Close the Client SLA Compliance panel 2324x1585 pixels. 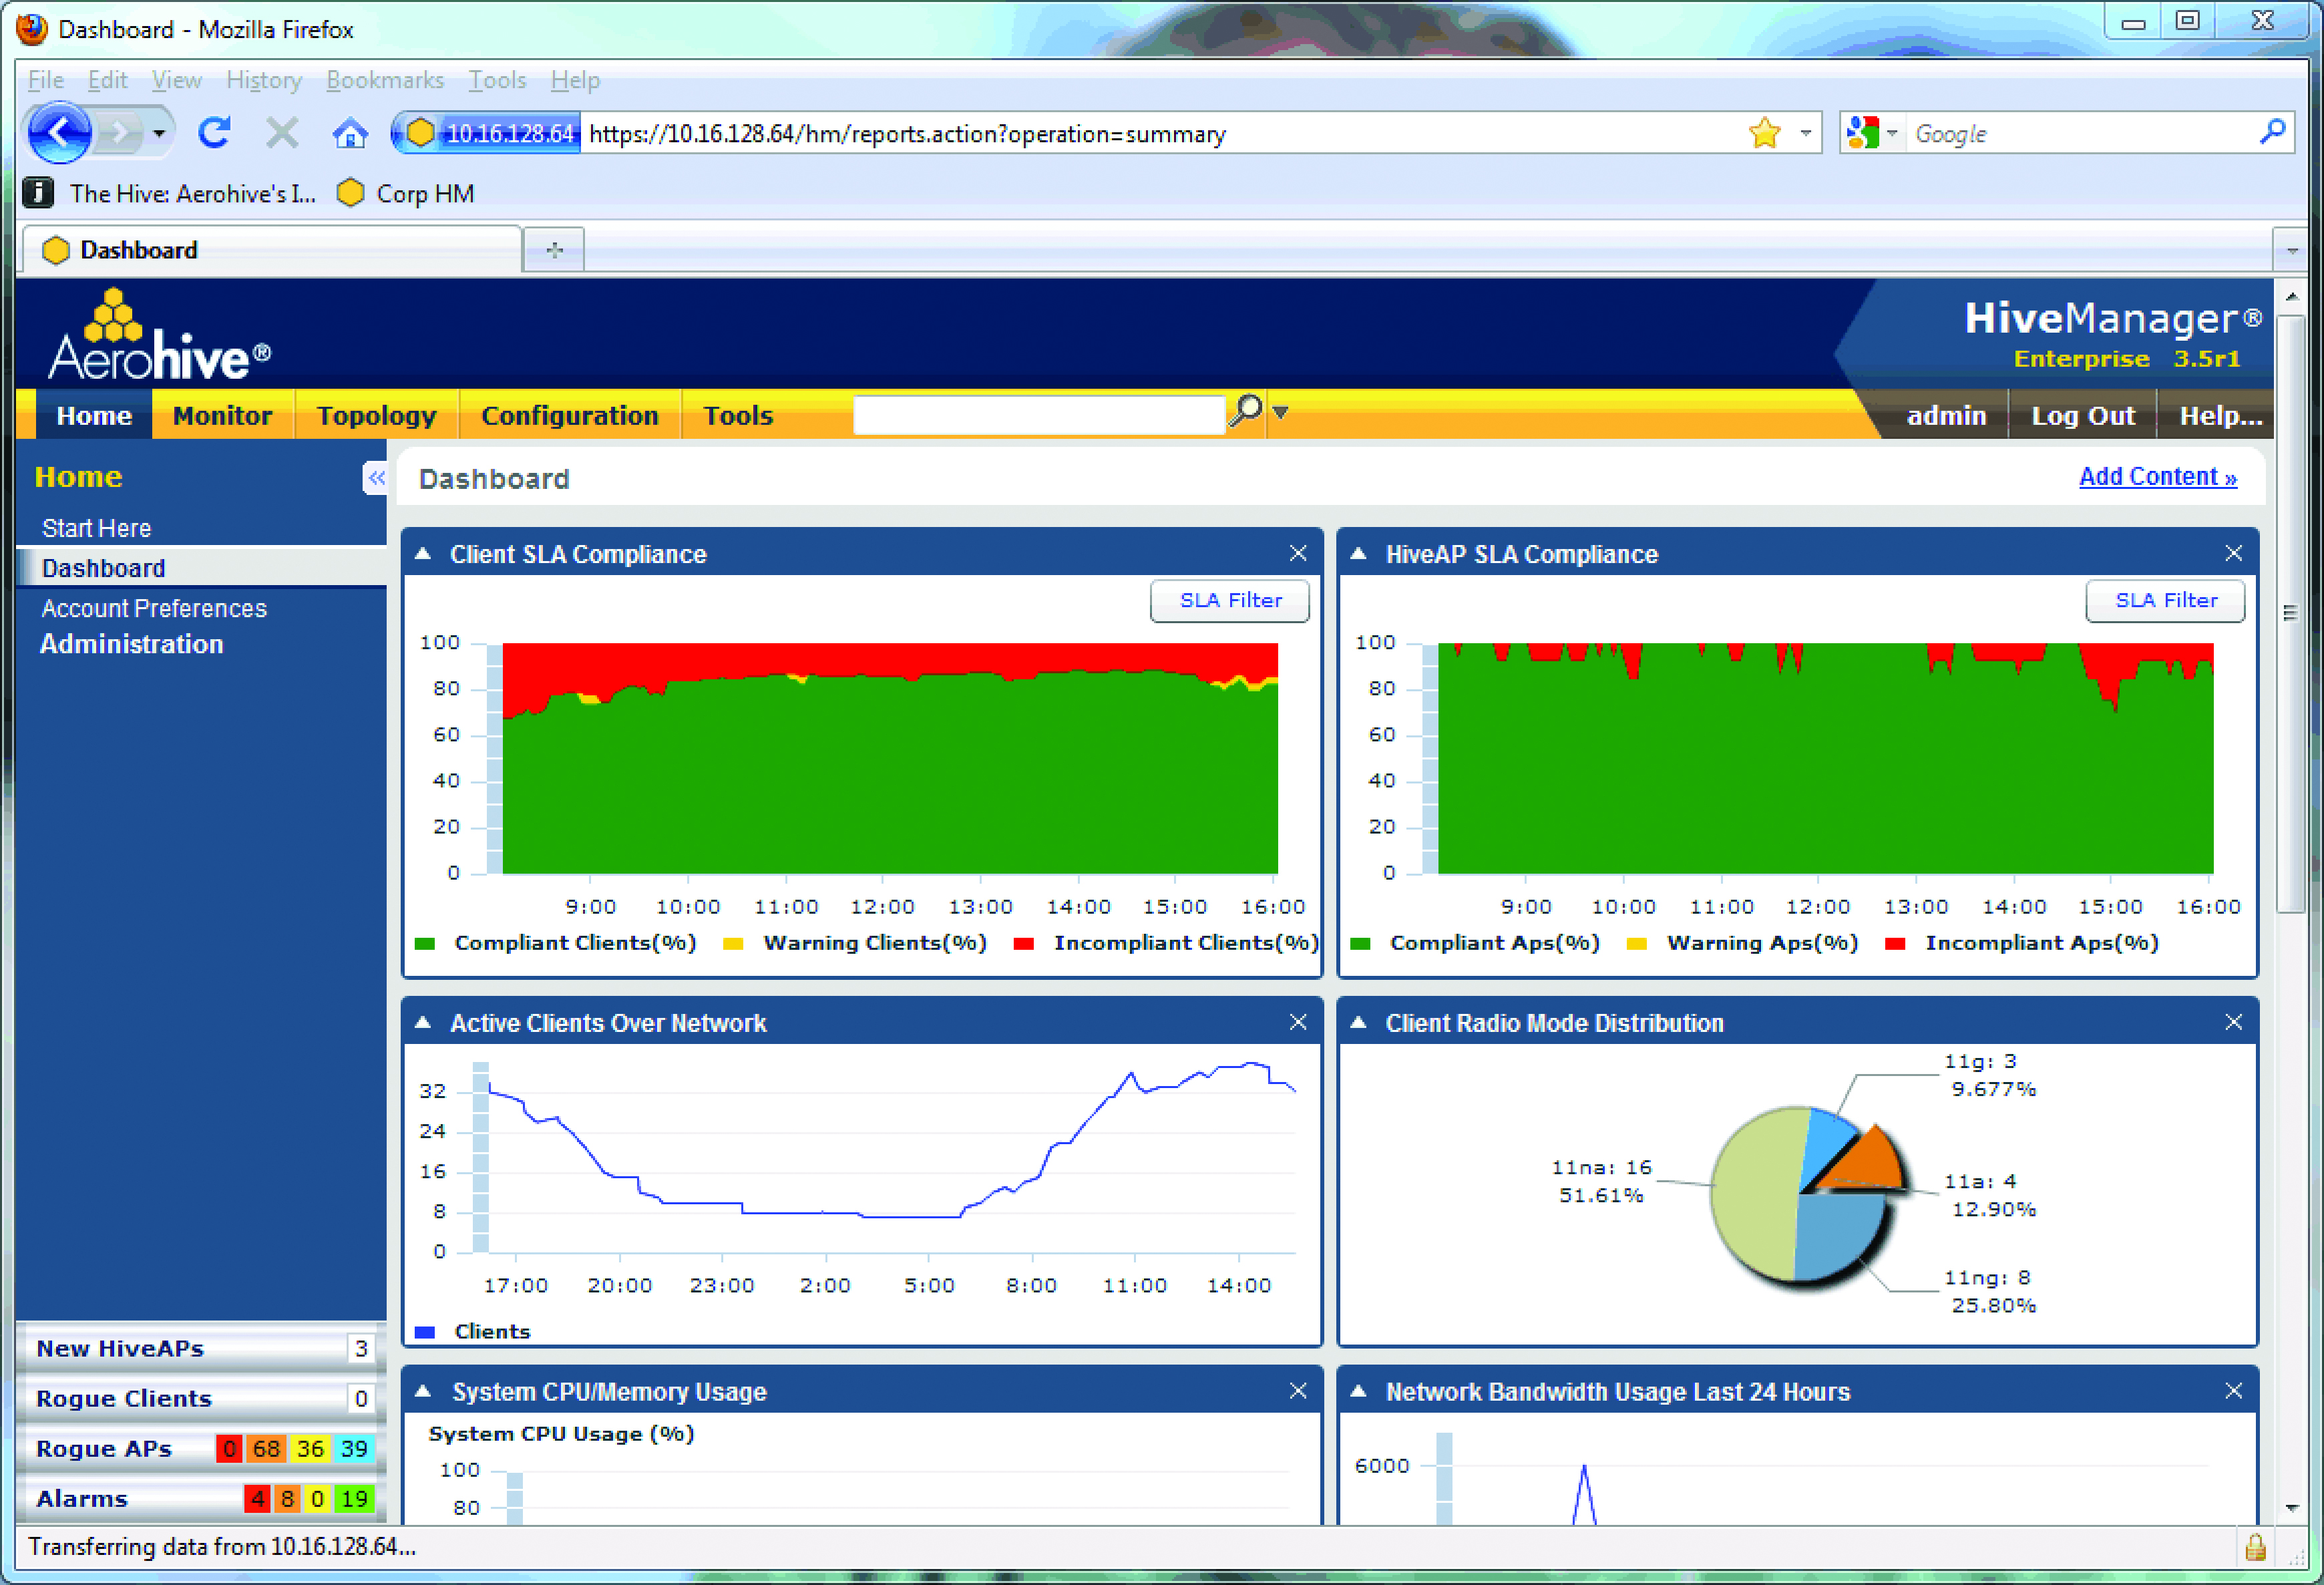click(x=1298, y=554)
